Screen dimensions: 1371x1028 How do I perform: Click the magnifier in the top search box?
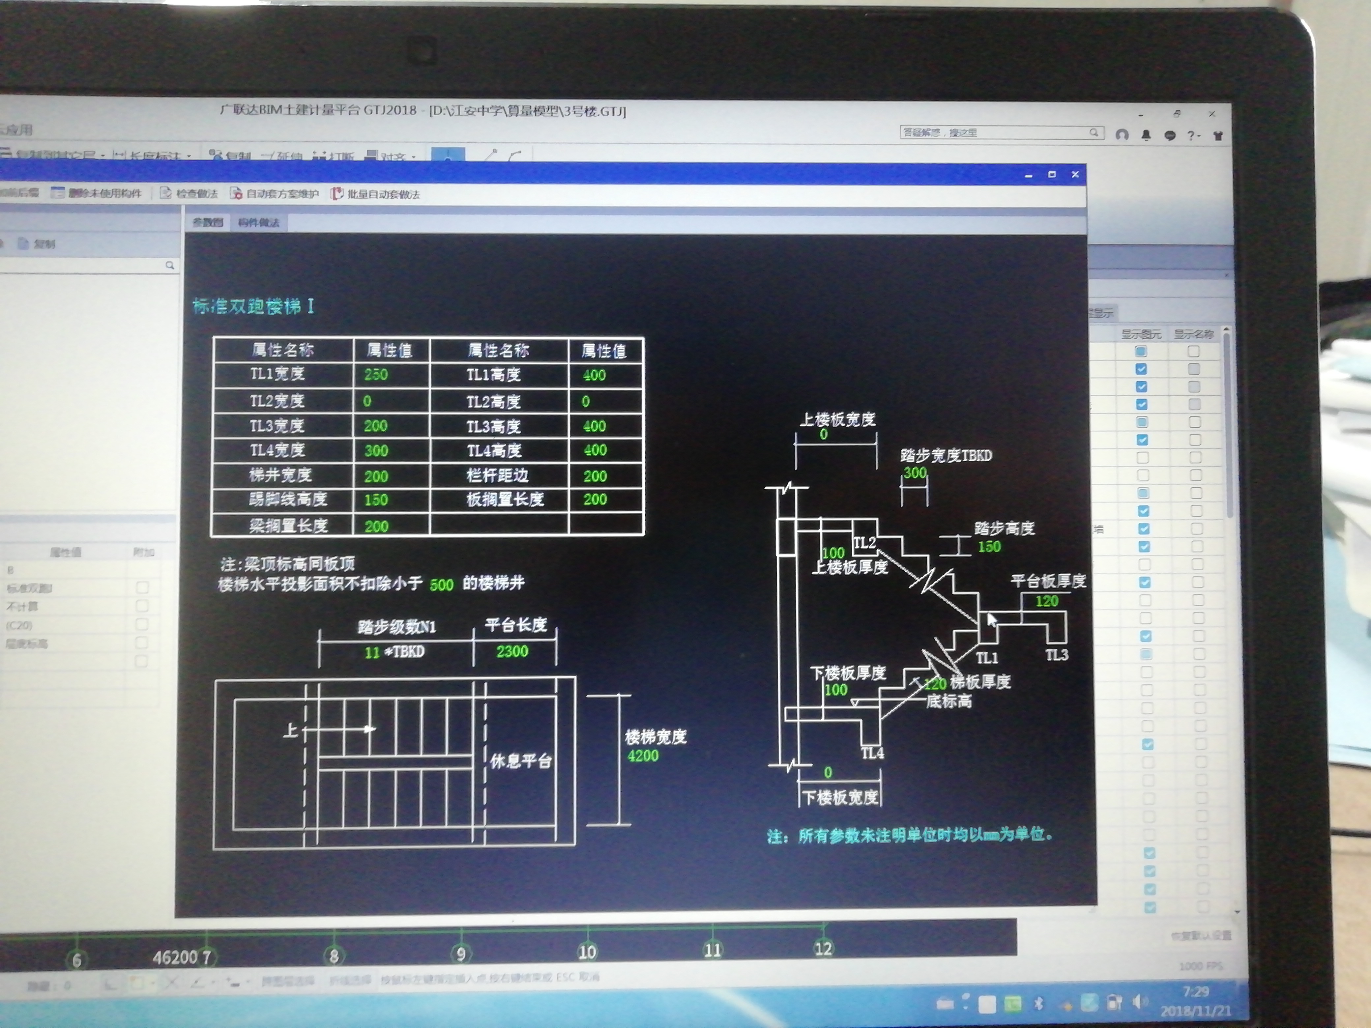(x=1093, y=132)
